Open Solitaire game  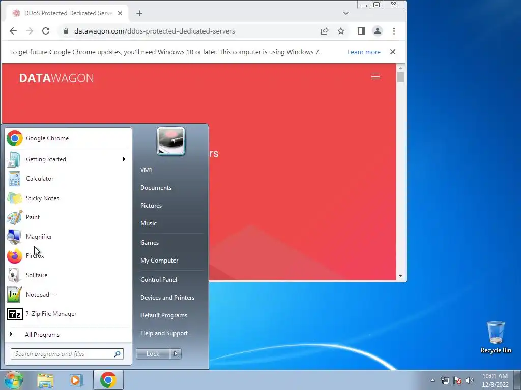68,275
